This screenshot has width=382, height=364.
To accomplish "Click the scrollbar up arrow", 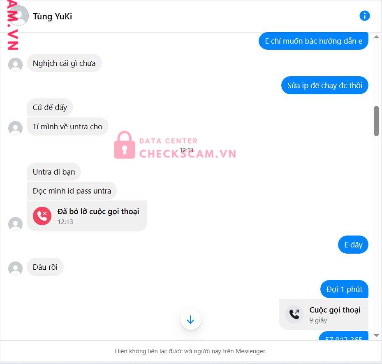I will click(376, 37).
